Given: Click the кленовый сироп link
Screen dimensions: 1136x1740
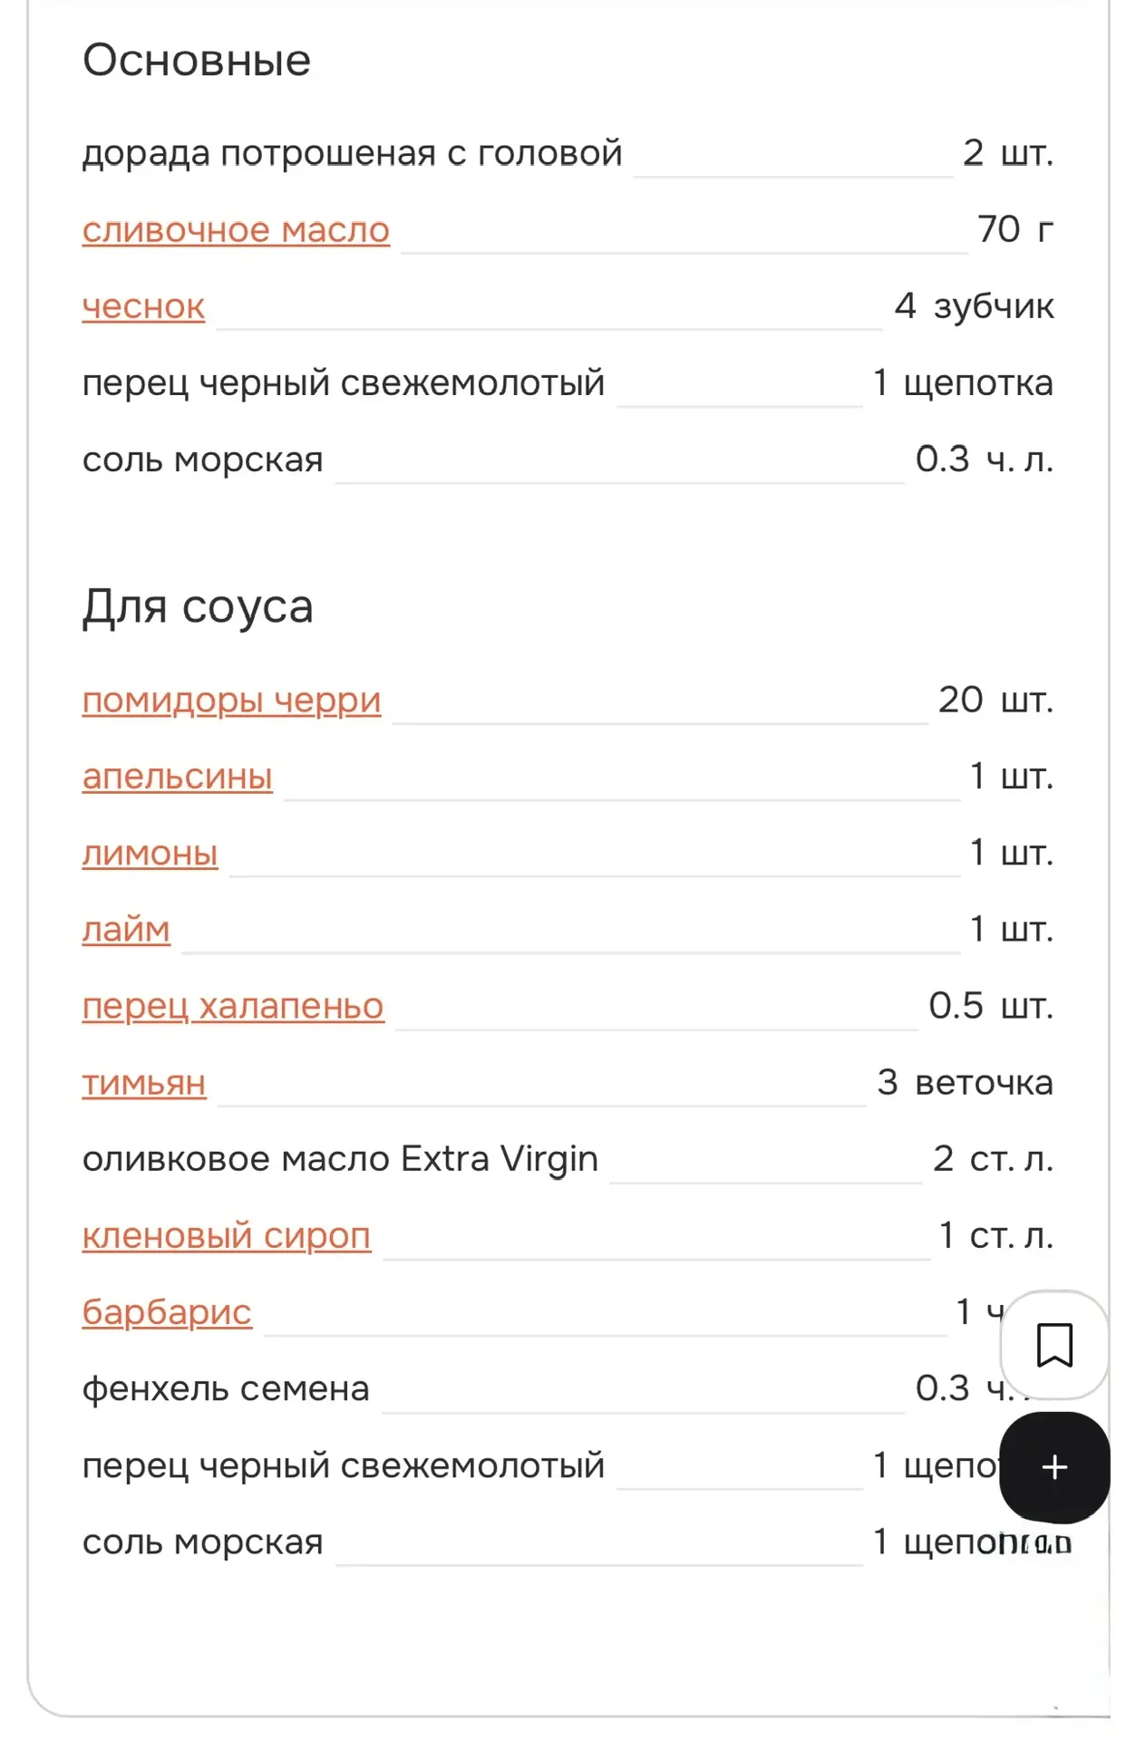Looking at the screenshot, I should [227, 1236].
